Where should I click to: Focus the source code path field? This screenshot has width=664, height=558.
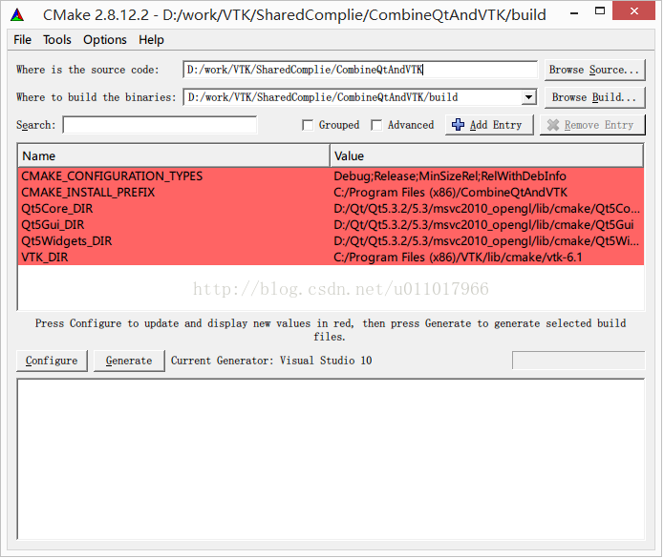[x=360, y=70]
